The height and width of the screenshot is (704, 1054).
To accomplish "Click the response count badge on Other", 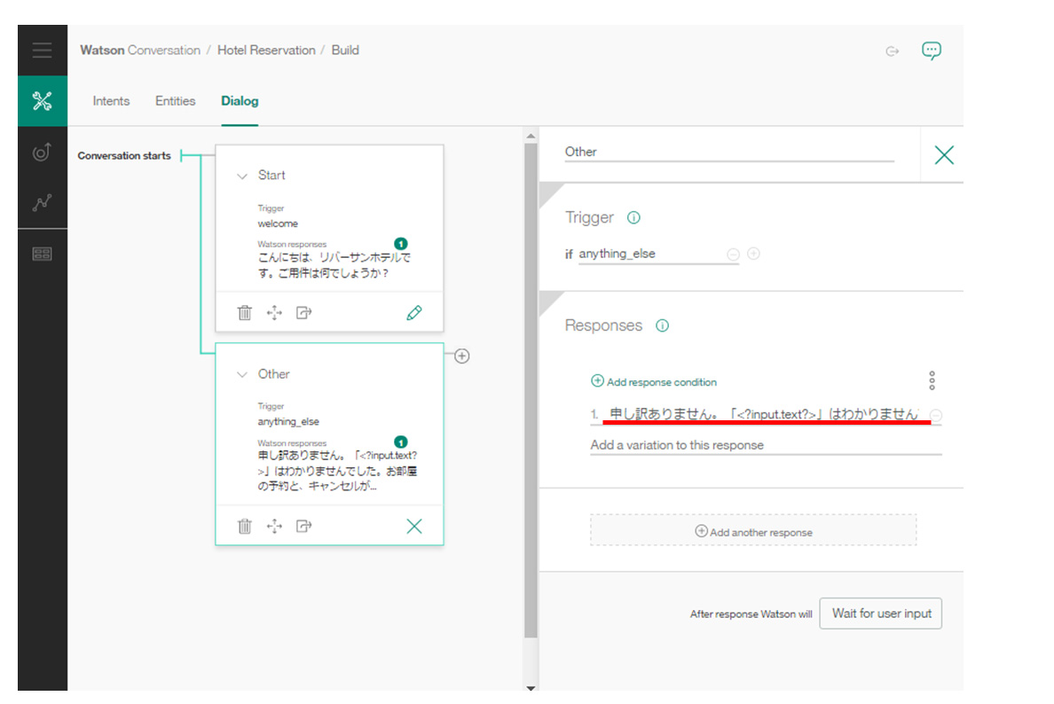I will point(401,442).
